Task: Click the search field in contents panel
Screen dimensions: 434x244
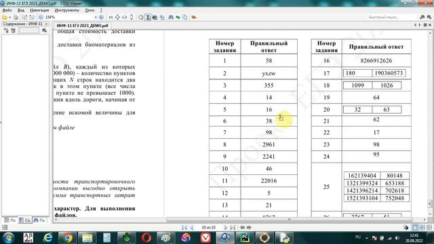Action: (x=28, y=30)
